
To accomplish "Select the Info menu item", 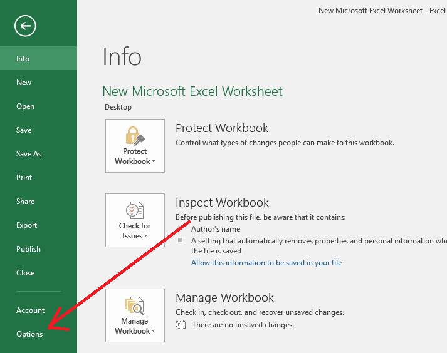I will 38,58.
